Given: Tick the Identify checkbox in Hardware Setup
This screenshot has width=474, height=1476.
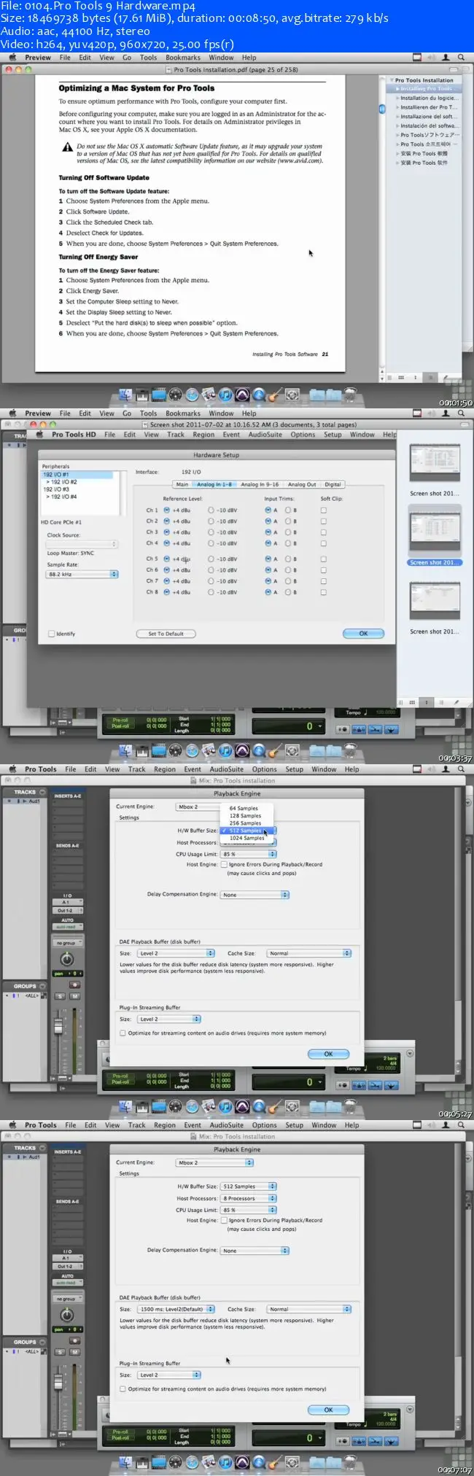Looking at the screenshot, I should (x=51, y=634).
